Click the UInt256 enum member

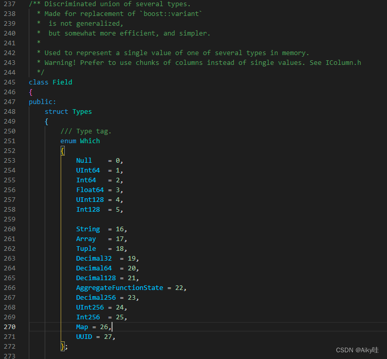coord(90,307)
